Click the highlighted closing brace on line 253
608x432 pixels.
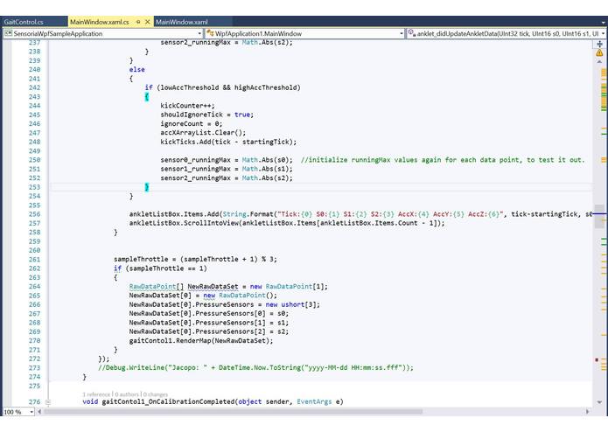coord(147,187)
